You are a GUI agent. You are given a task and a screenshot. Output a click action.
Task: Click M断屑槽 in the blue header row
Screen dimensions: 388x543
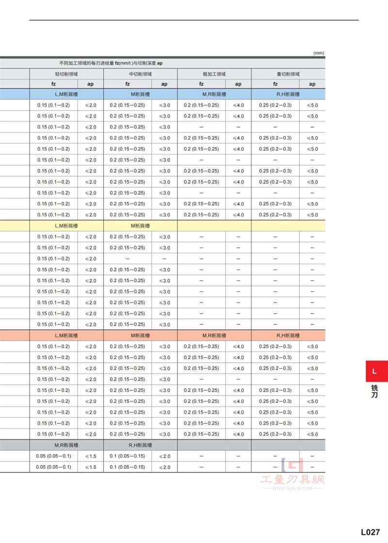140,94
